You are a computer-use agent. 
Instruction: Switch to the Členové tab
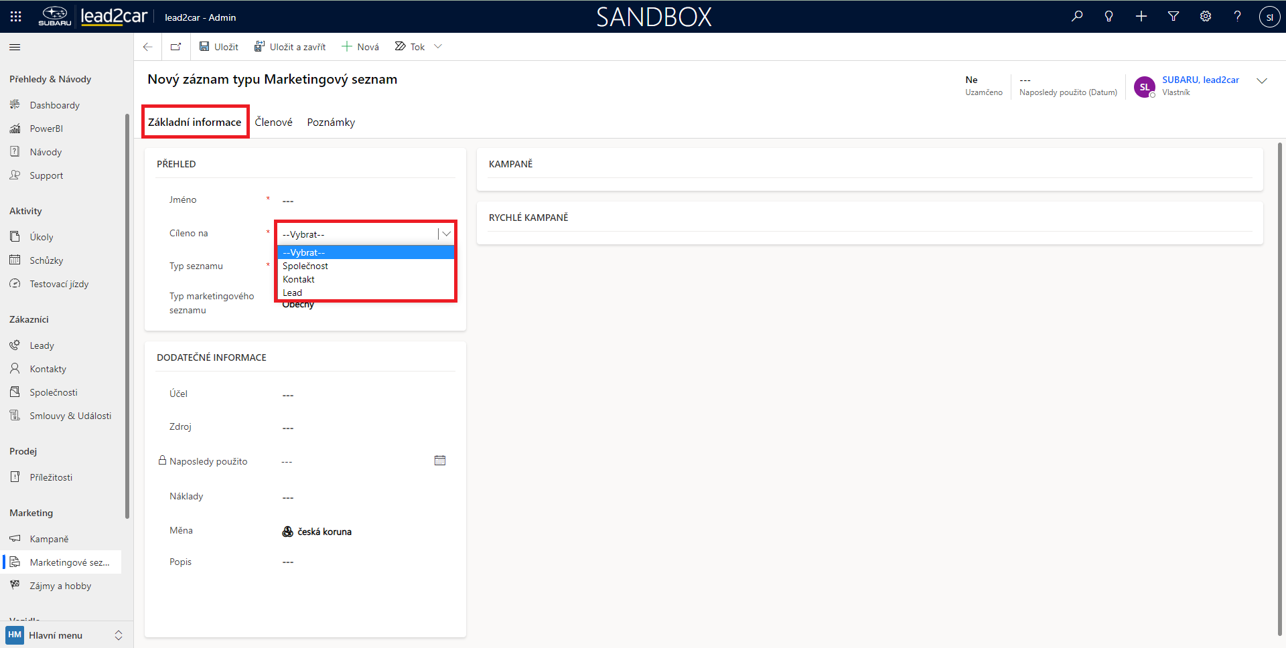tap(273, 123)
